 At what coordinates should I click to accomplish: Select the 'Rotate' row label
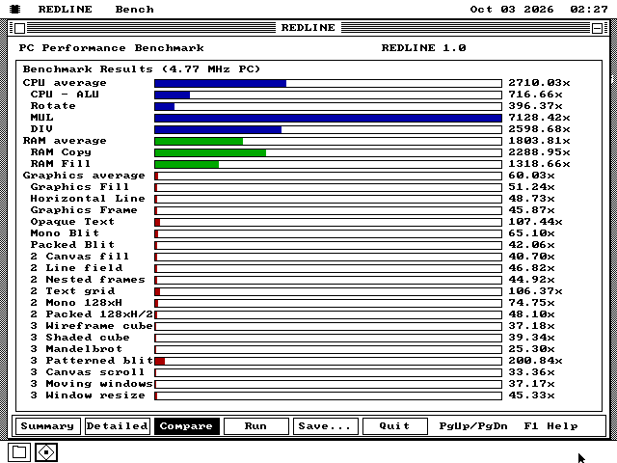coord(53,106)
